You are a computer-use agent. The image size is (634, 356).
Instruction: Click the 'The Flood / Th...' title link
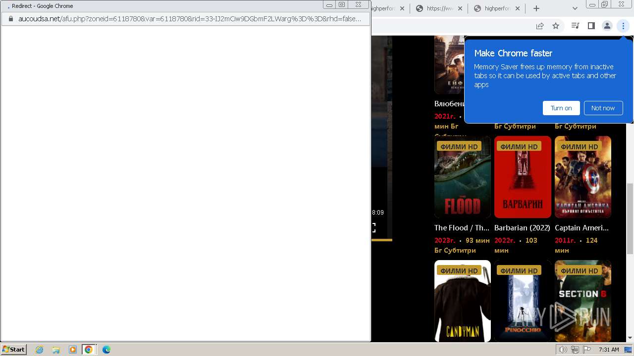click(462, 228)
